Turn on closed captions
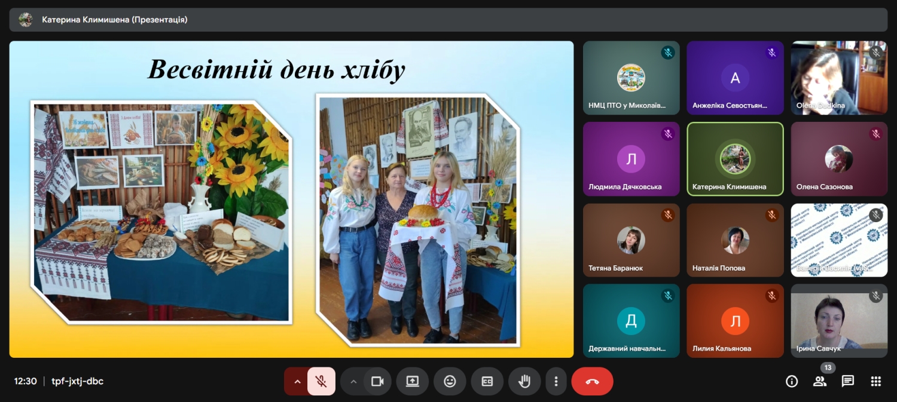897x402 pixels. tap(487, 381)
